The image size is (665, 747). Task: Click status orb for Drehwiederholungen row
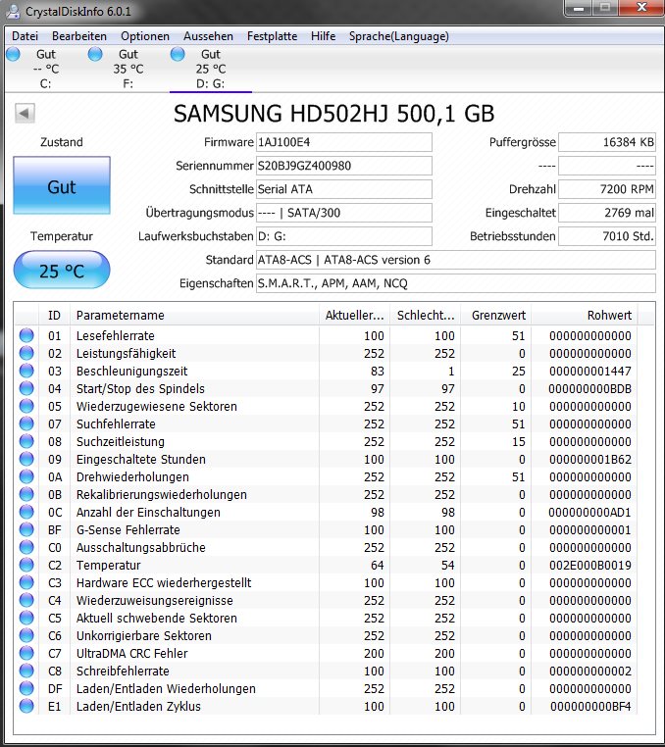(x=26, y=476)
